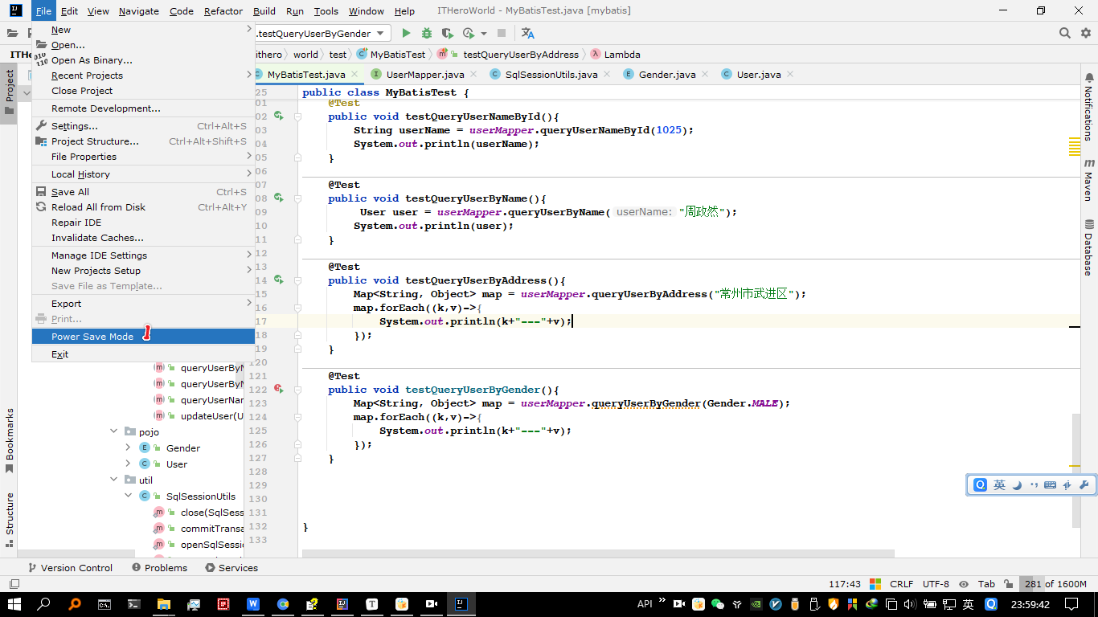The image size is (1098, 617).
Task: Click the UTF-8 encoding in status bar
Action: point(936,584)
